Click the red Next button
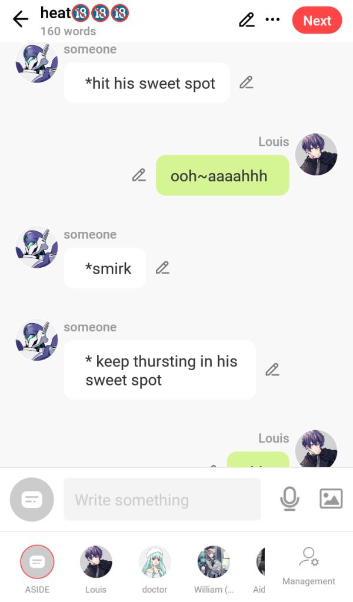The width and height of the screenshot is (353, 602). coord(317,21)
